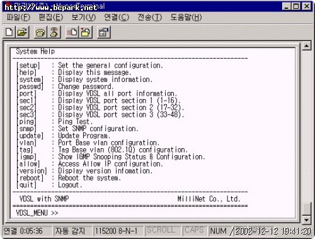Click the [sec2] command line
The width and height of the screenshot is (315, 239).
100,108
